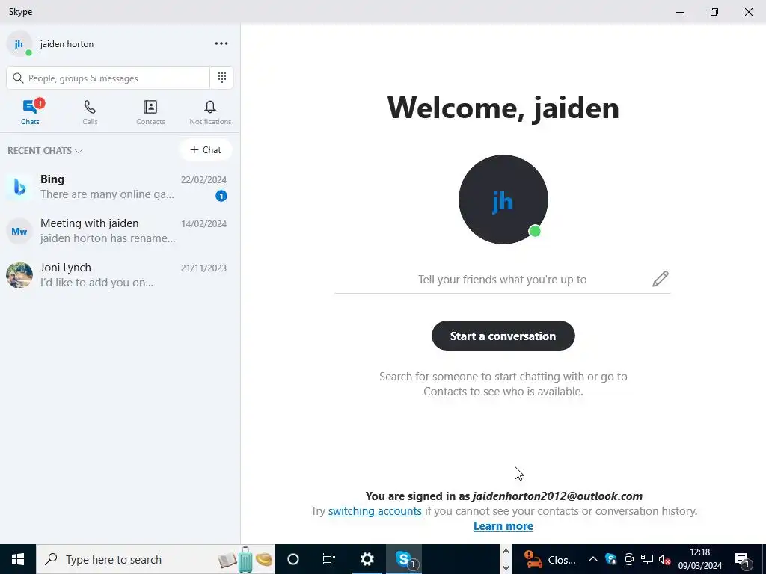Open jaiden horton profile avatar in sidebar
Screen dimensions: 766x574
pos(19,44)
